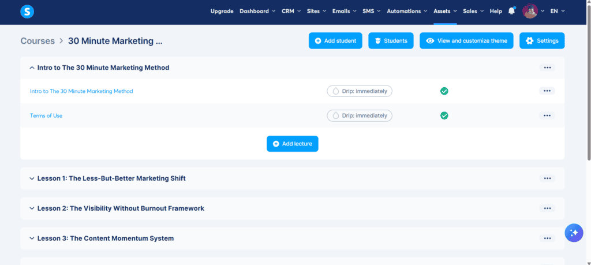Open course Settings button

pos(542,41)
